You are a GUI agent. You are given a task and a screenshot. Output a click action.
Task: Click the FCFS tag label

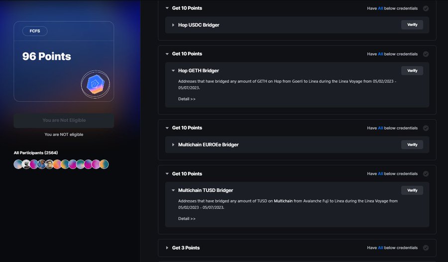(35, 31)
